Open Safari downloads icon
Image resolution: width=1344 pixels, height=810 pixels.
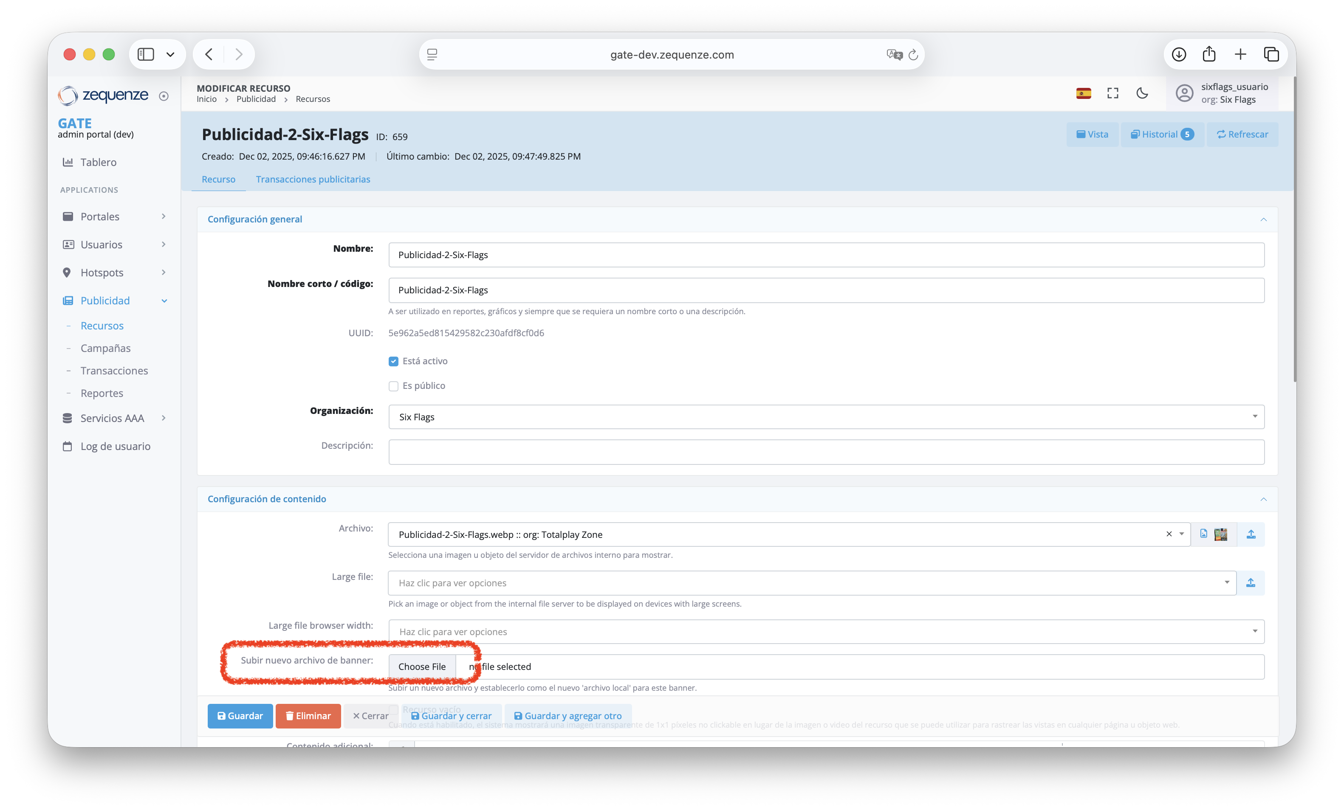click(x=1179, y=54)
